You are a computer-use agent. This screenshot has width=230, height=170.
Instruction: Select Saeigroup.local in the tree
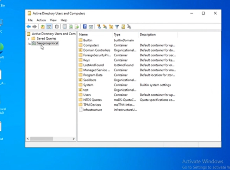[x=47, y=43]
